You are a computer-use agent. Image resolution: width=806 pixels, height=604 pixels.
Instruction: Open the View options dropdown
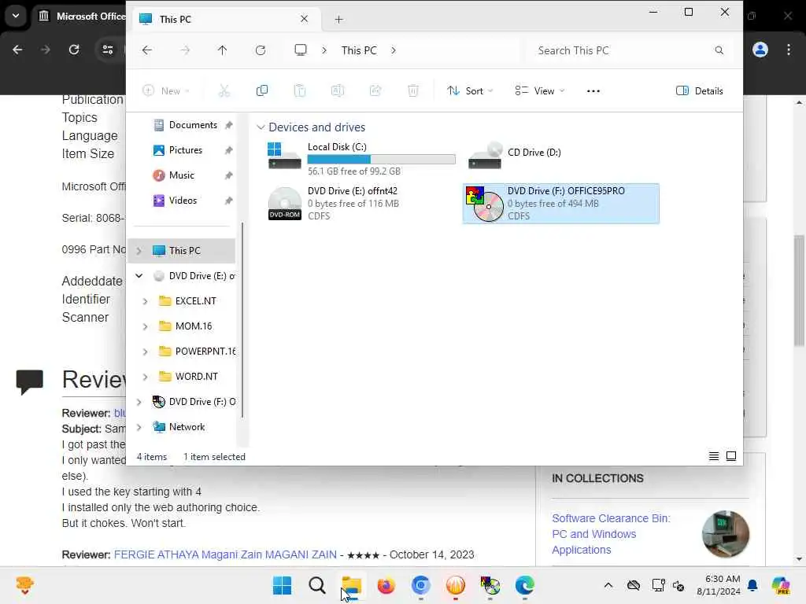[540, 91]
